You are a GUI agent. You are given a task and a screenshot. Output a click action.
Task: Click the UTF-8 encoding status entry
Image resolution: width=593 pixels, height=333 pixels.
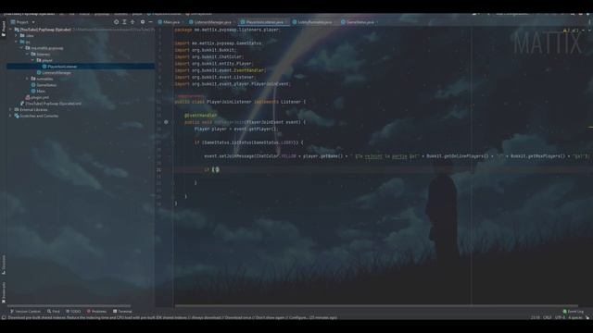pos(560,317)
